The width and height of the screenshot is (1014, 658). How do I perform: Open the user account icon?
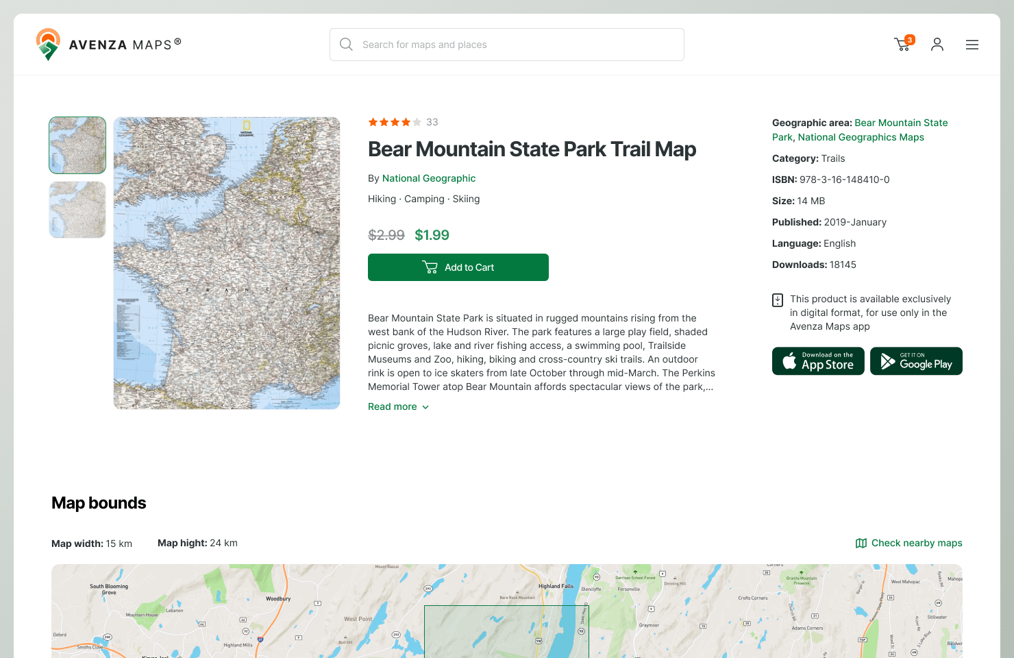pyautogui.click(x=937, y=45)
